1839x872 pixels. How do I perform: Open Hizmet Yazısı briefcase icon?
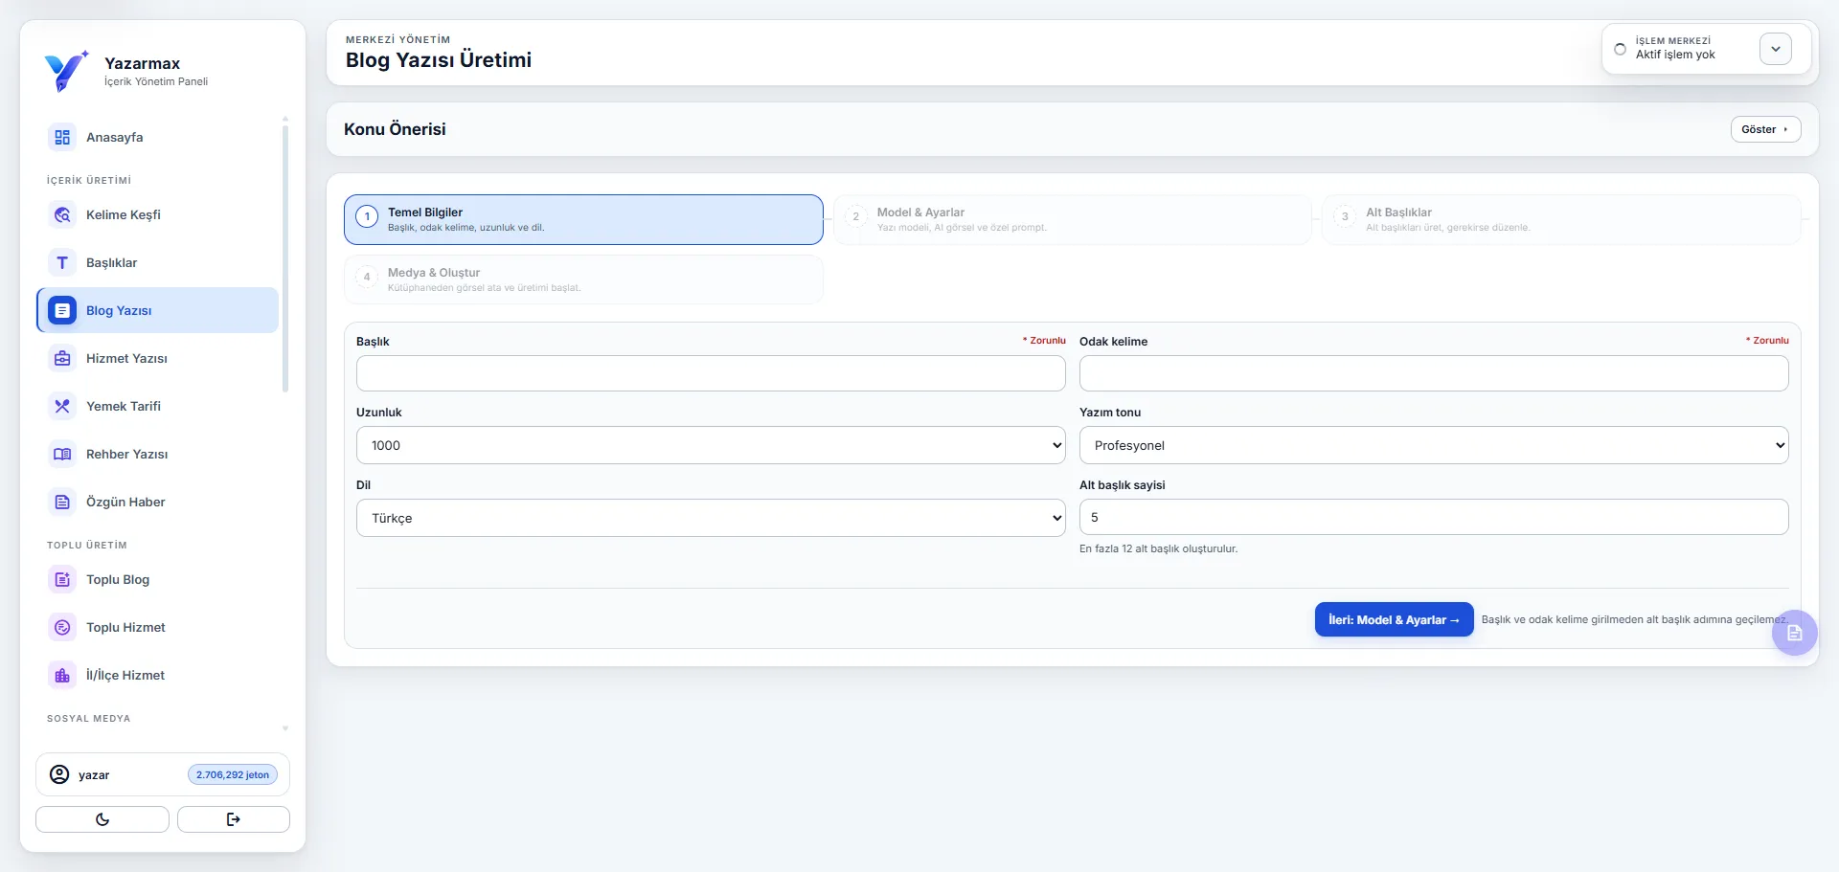[62, 358]
